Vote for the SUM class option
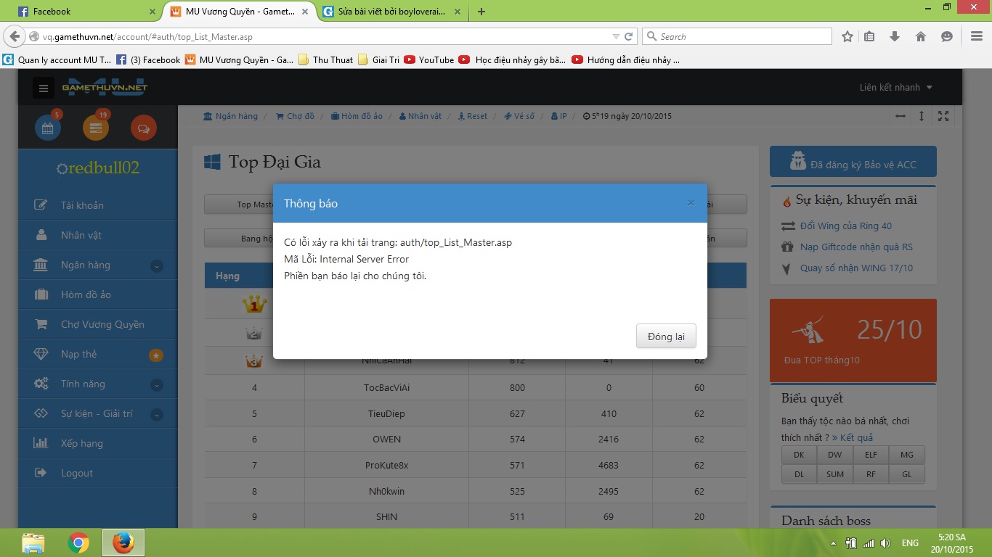The width and height of the screenshot is (992, 557). 835,474
